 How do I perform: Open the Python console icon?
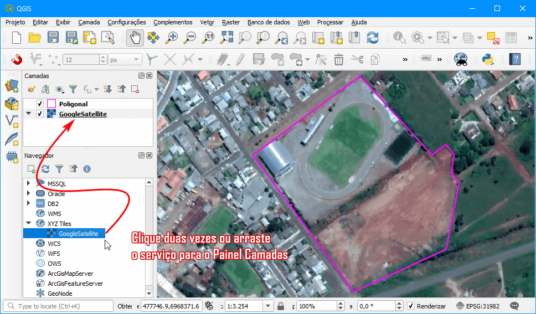coord(488,59)
